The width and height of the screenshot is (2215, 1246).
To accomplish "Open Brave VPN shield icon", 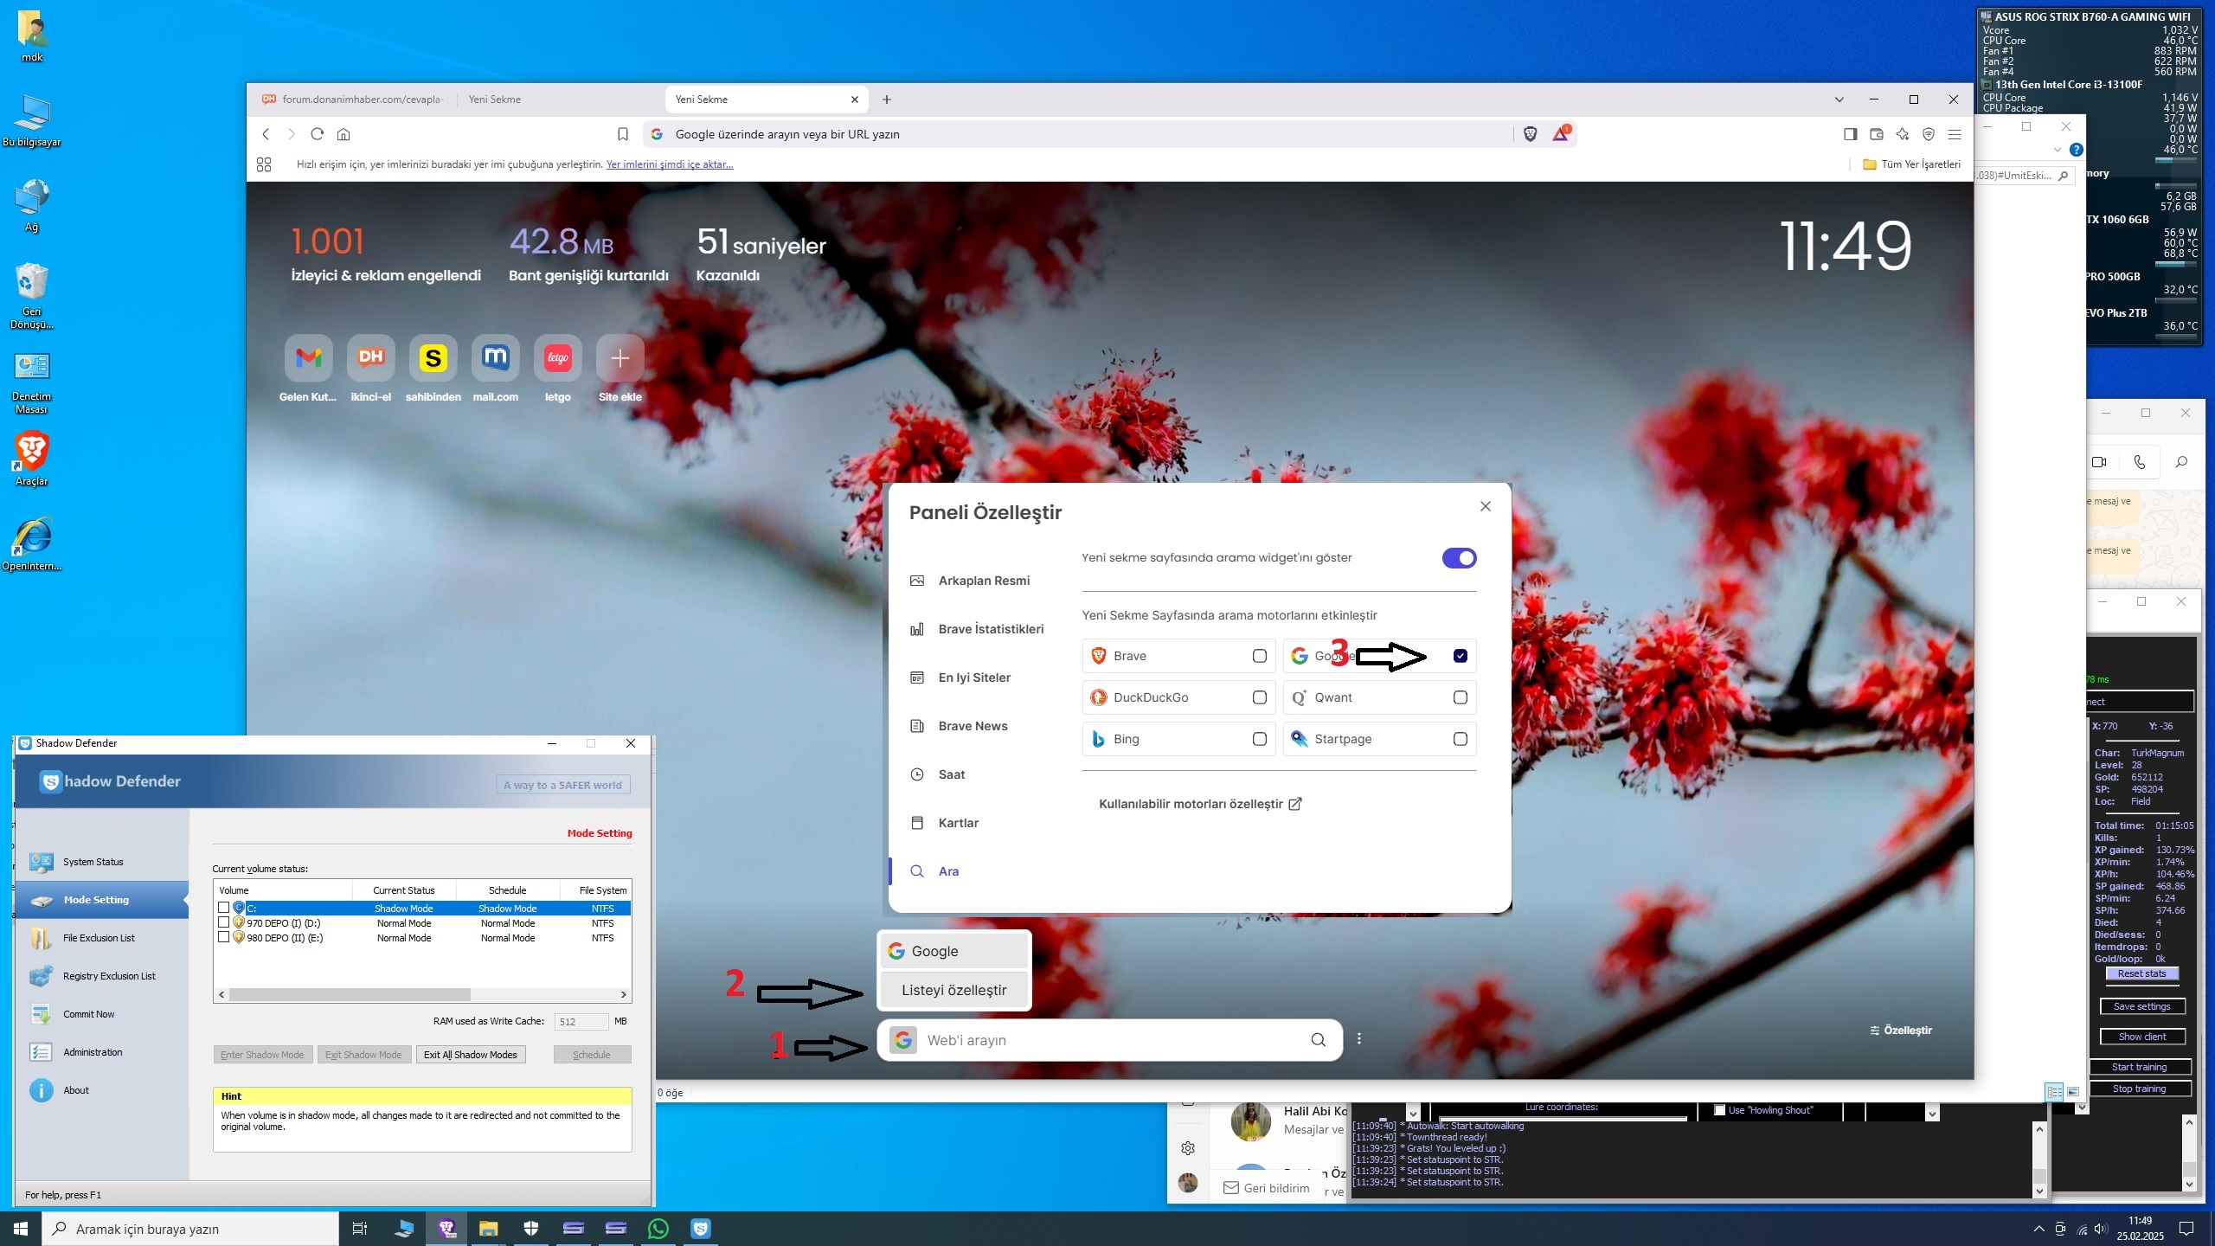I will [1928, 134].
